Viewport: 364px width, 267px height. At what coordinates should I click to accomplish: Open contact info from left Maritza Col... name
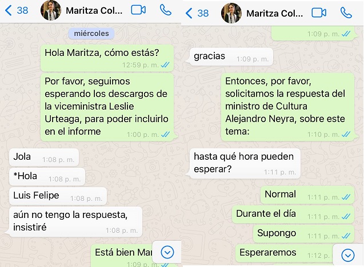click(x=94, y=10)
